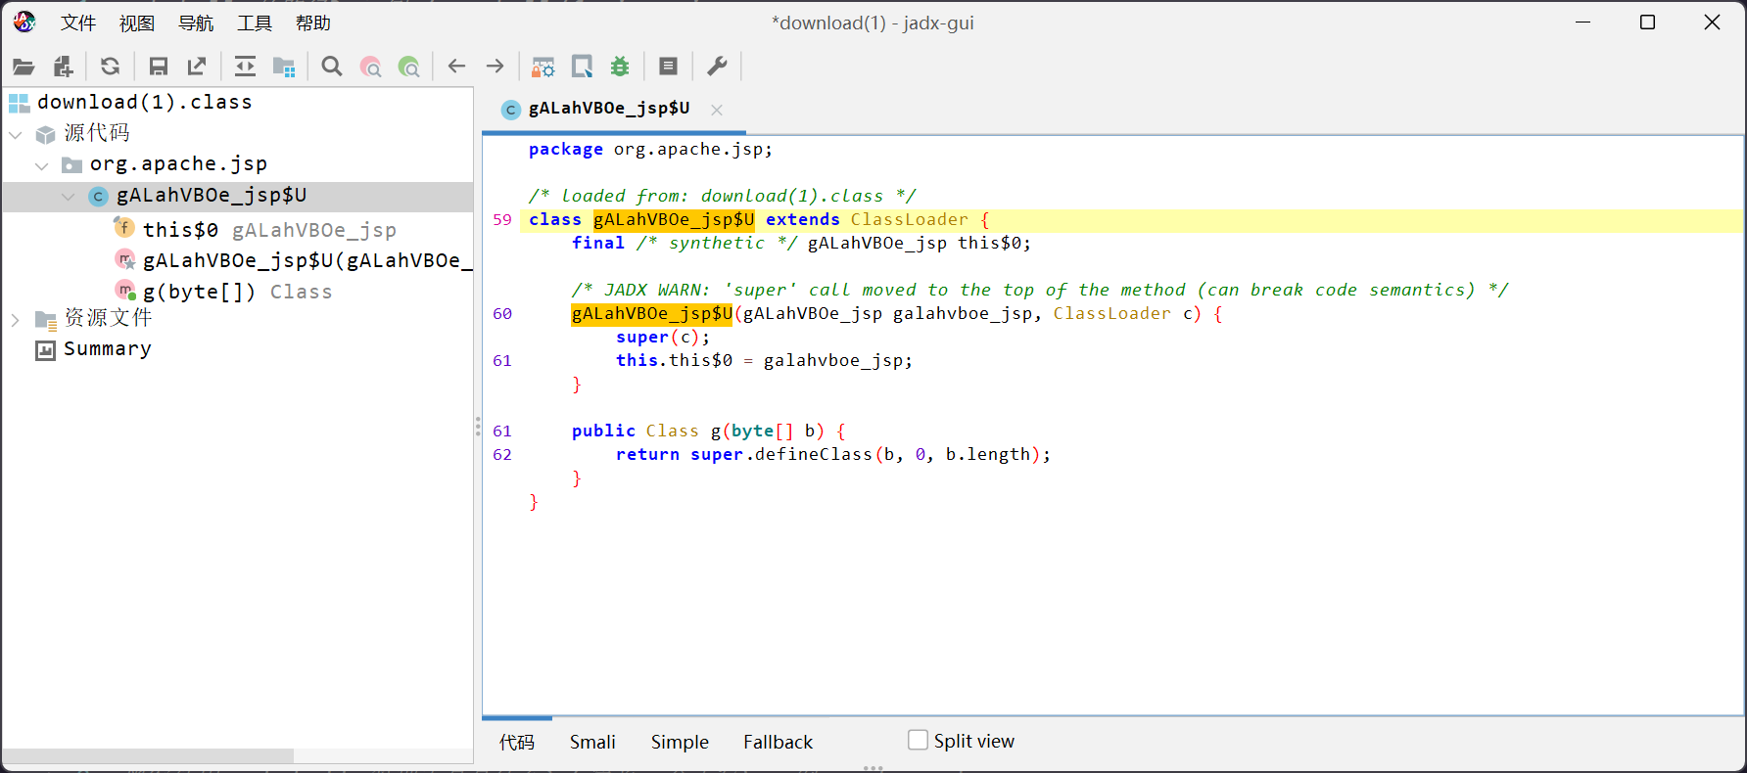Select download(1).class root tree item
The width and height of the screenshot is (1747, 773).
tap(144, 102)
